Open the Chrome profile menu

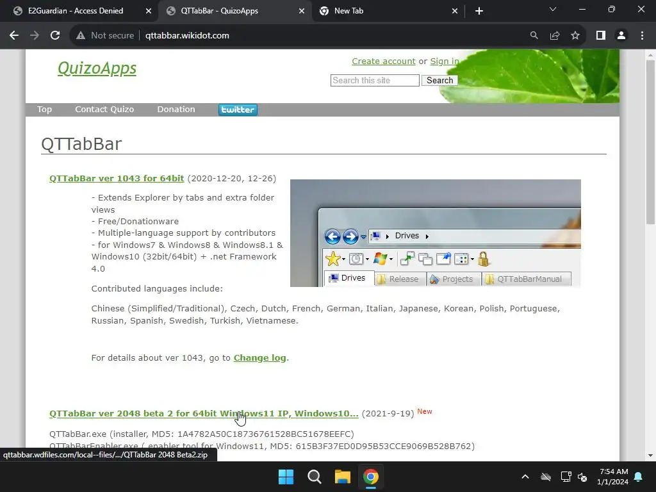pyautogui.click(x=621, y=36)
